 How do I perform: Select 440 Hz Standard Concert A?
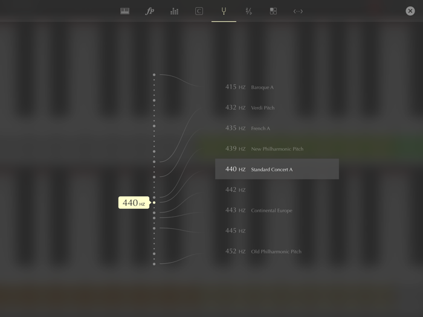[x=277, y=169]
